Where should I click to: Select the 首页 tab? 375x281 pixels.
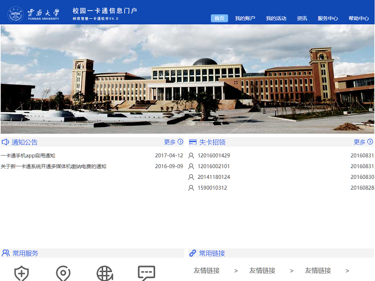coord(219,18)
